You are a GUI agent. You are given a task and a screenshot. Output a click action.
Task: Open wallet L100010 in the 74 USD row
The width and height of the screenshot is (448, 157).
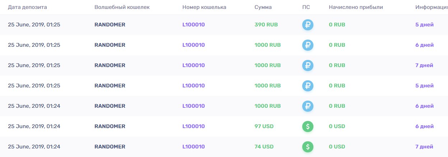coord(193,147)
